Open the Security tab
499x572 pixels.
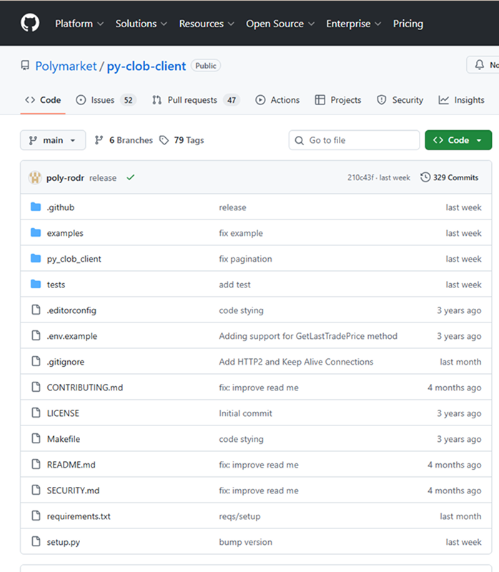point(400,100)
